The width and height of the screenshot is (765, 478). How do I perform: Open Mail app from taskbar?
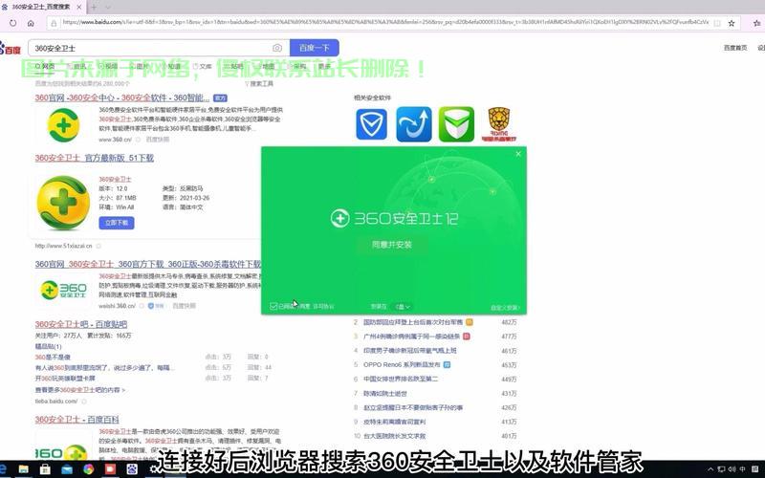click(67, 469)
